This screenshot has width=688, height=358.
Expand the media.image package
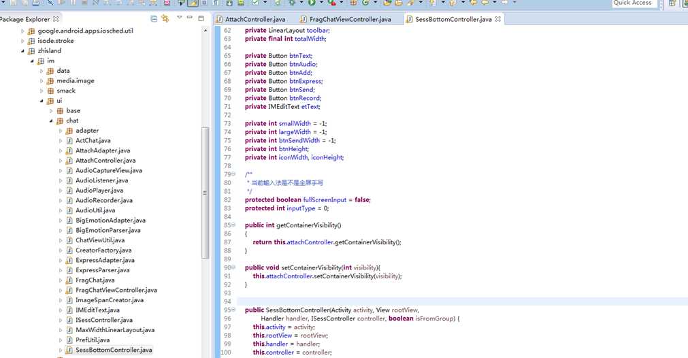(42, 81)
